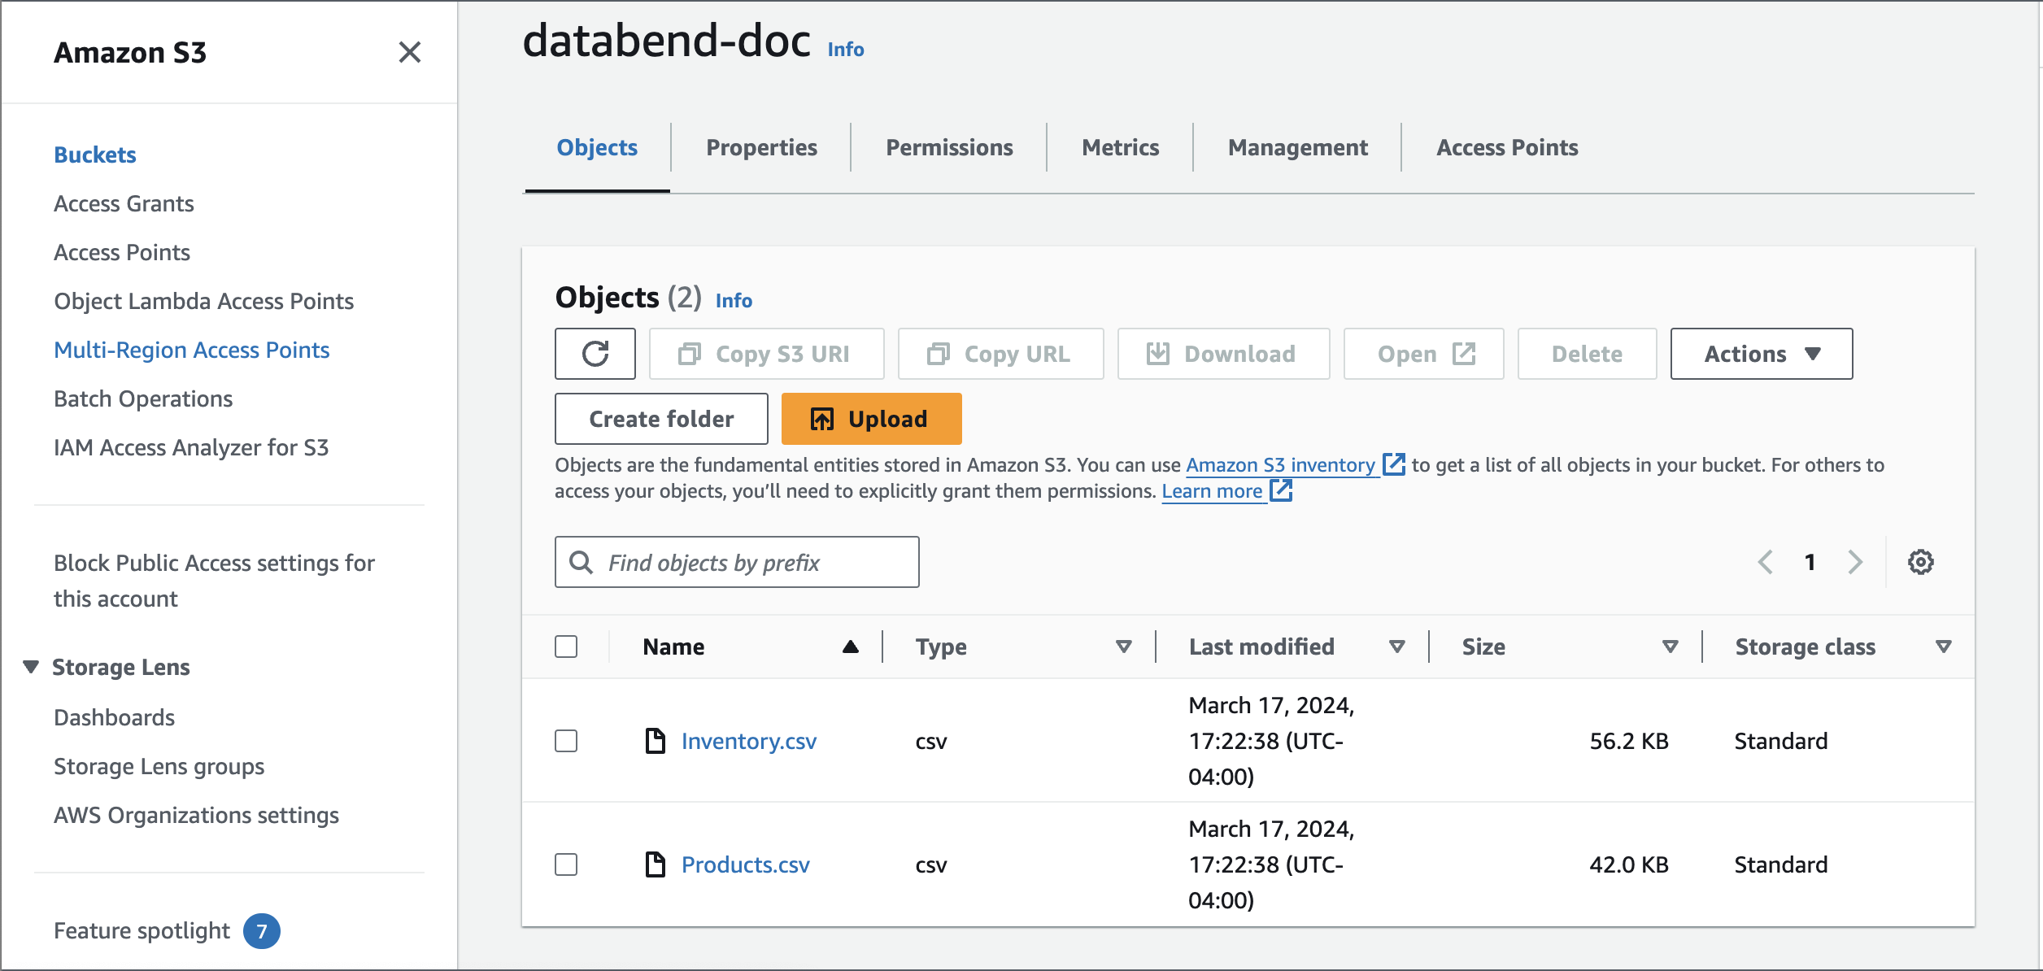Check the Products.csv row checkbox

point(566,864)
